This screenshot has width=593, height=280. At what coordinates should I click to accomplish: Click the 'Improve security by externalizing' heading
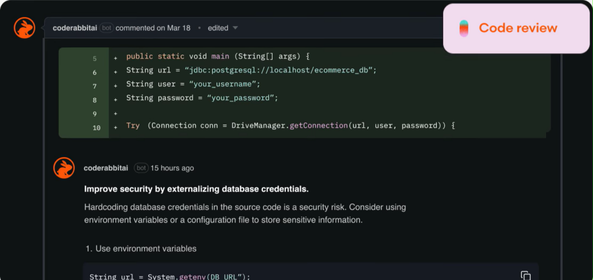coord(196,189)
